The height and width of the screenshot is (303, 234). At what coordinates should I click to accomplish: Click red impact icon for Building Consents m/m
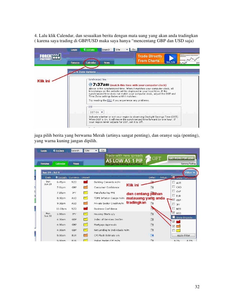coord(85,182)
